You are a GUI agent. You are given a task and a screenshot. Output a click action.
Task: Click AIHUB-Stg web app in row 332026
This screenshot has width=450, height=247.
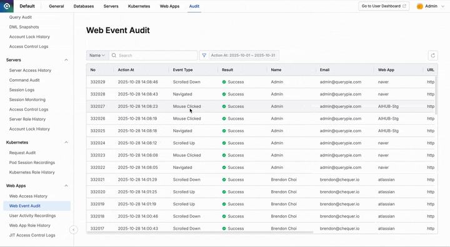tap(388, 119)
